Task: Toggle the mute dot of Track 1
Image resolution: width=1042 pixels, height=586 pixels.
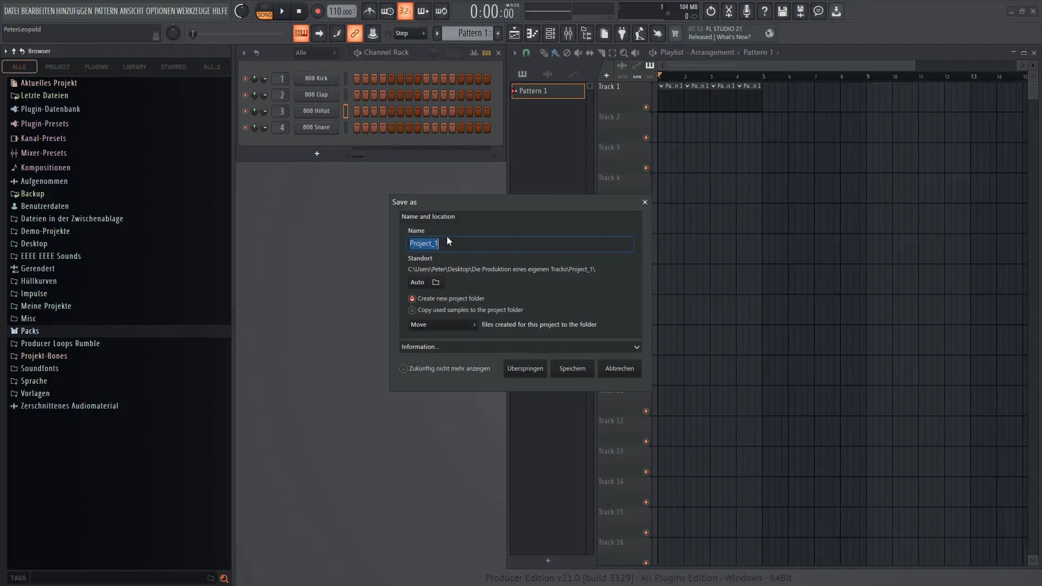Action: point(646,107)
